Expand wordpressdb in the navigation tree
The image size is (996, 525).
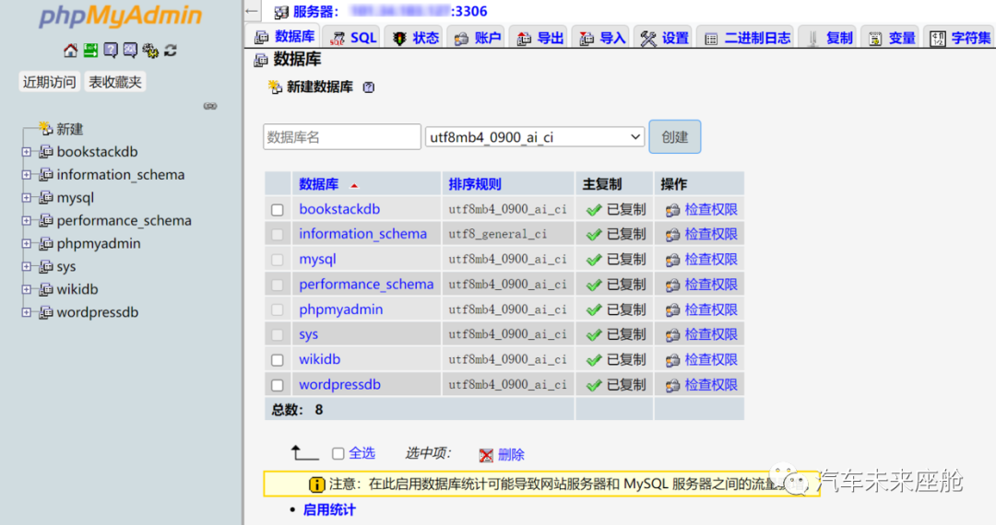tap(26, 312)
